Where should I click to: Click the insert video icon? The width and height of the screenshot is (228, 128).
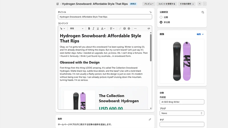click(x=129, y=29)
